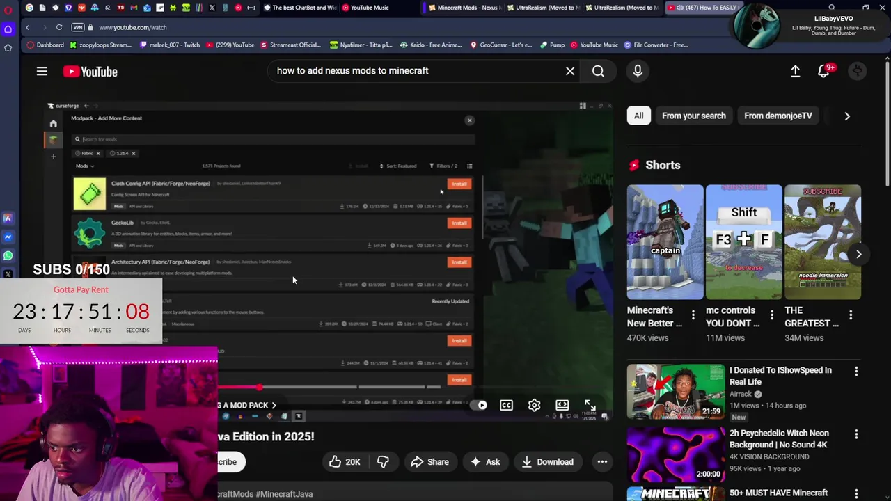Image resolution: width=891 pixels, height=501 pixels.
Task: Toggle the autoplay switch in player
Action: pos(479,405)
